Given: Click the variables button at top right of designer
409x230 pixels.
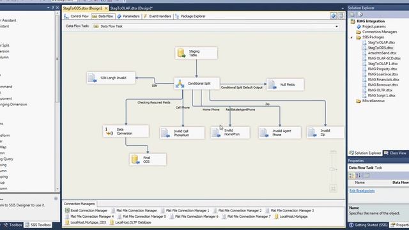Looking at the screenshot, I should (x=333, y=16).
